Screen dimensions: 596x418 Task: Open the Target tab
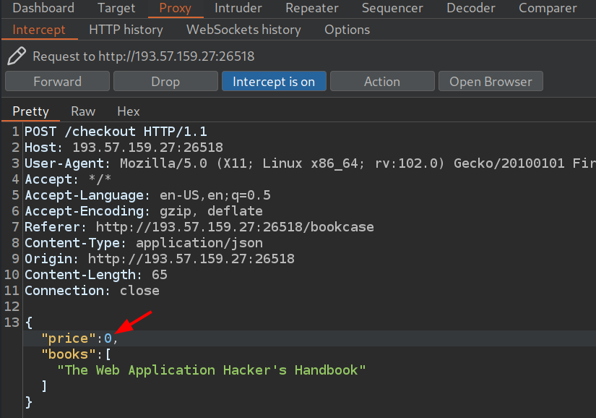pyautogui.click(x=116, y=9)
